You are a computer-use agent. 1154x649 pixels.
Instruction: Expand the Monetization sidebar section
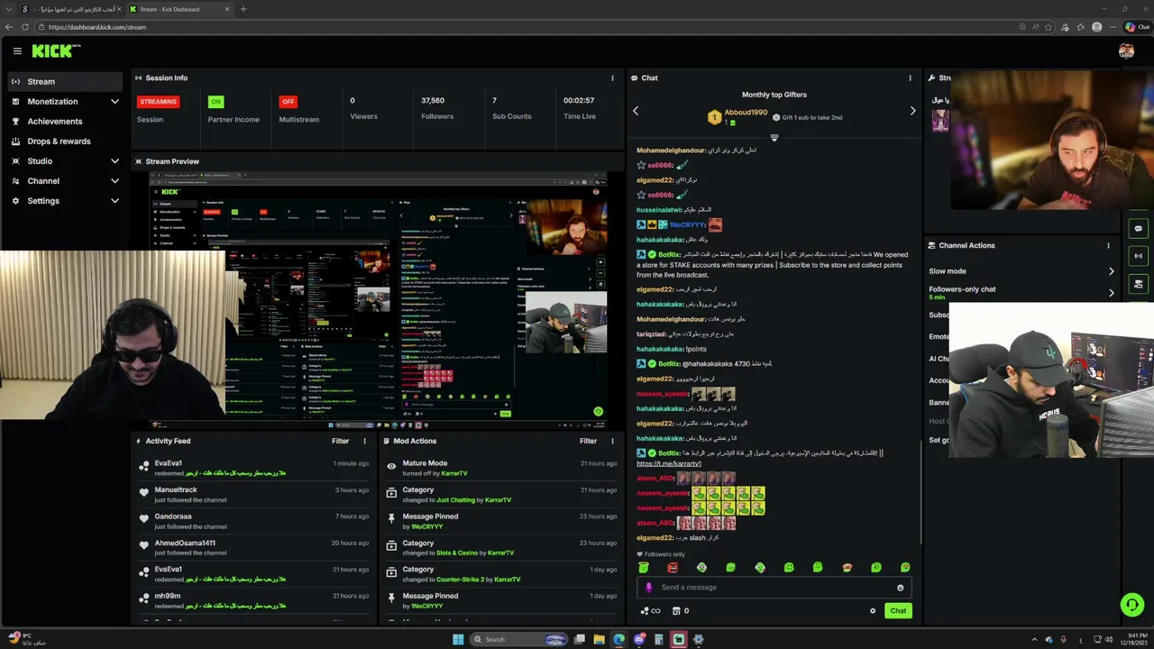[x=66, y=102]
